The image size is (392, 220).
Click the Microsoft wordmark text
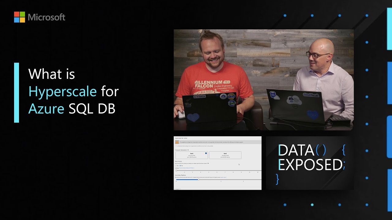(x=47, y=17)
